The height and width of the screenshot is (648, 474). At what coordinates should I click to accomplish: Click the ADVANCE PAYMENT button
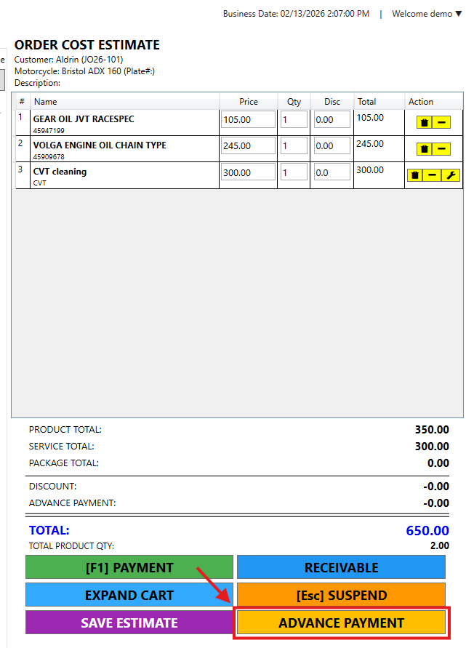[341, 623]
